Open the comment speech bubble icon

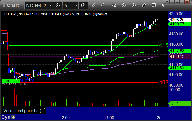(x=154, y=5)
